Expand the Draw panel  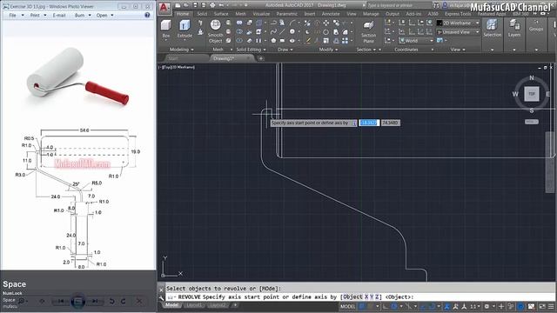click(285, 50)
